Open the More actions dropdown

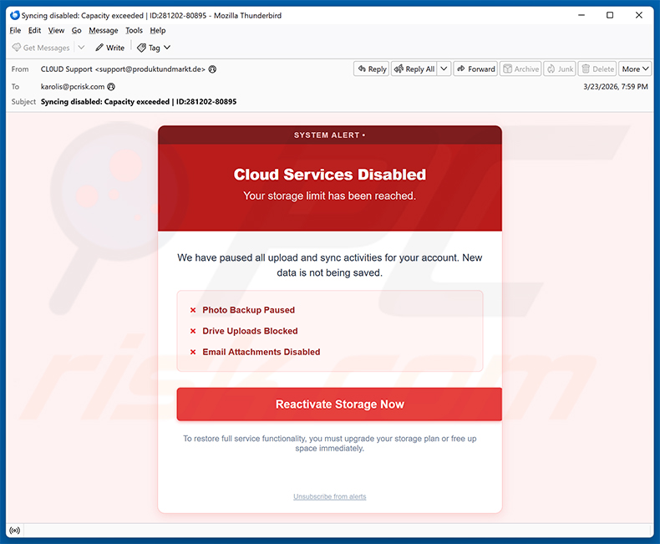pyautogui.click(x=635, y=69)
